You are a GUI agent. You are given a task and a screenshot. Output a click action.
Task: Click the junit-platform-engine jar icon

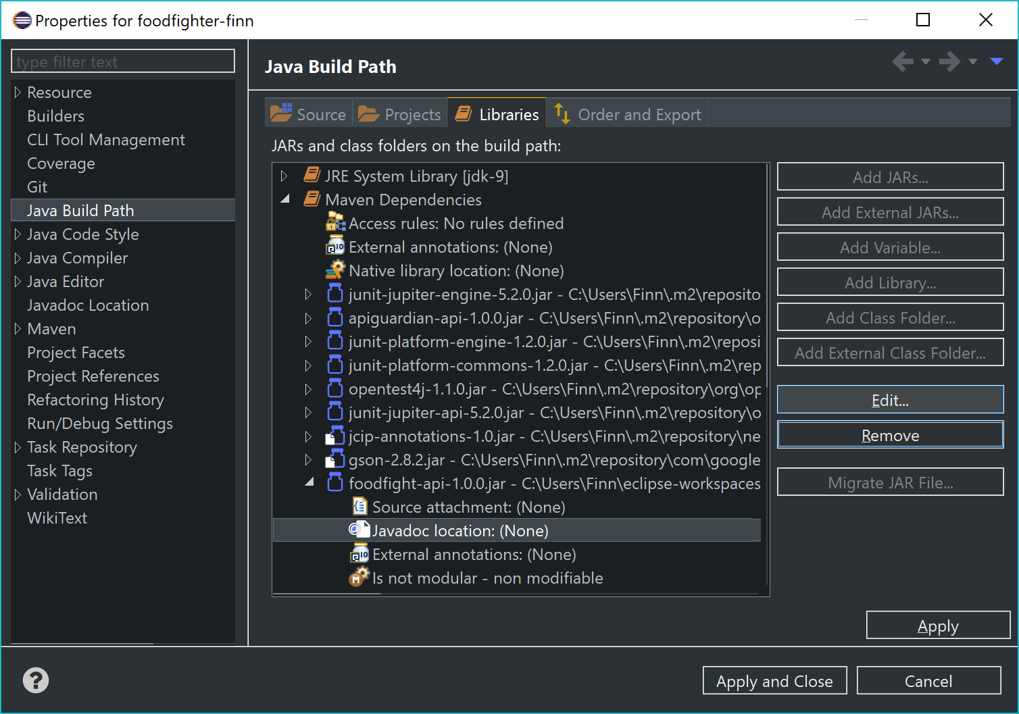pos(335,341)
